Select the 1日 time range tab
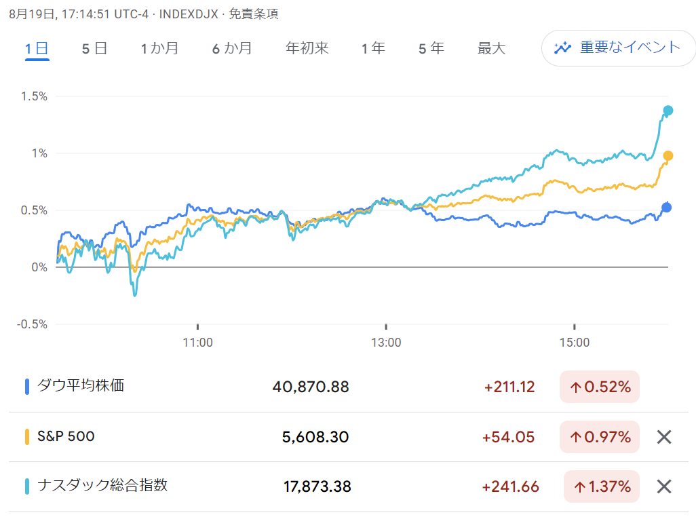 click(37, 48)
